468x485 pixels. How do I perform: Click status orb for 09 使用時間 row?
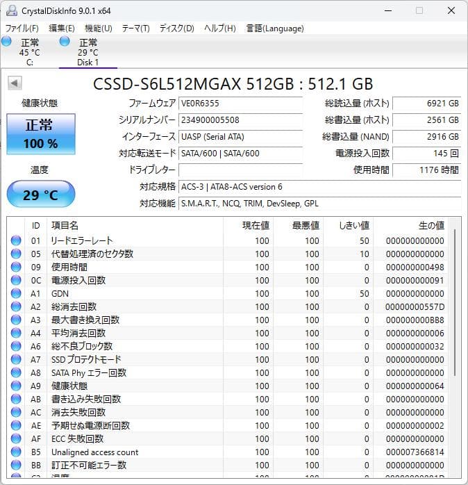[x=16, y=267]
